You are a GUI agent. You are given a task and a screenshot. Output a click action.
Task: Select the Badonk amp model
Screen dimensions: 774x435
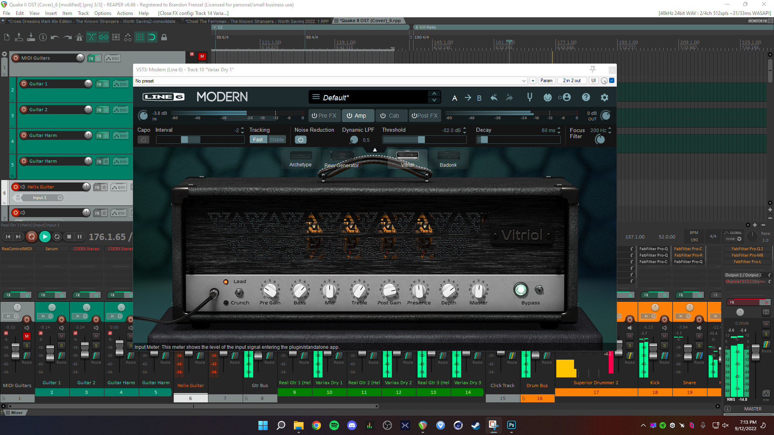tap(448, 159)
